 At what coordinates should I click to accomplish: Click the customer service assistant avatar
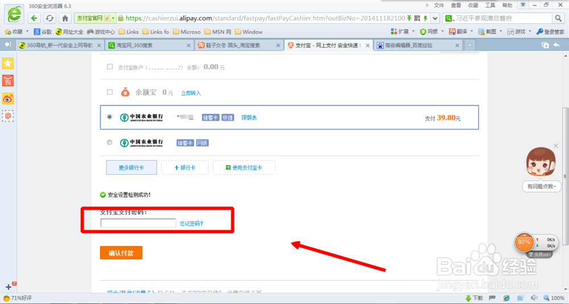(541, 162)
